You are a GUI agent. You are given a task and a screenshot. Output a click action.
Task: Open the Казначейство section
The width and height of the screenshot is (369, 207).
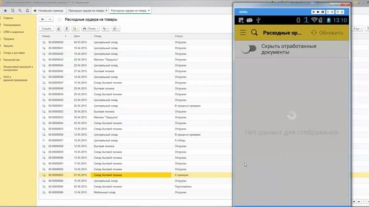pos(12,60)
